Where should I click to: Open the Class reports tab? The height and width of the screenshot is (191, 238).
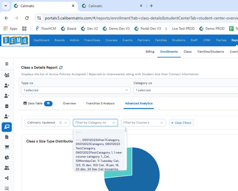pyautogui.click(x=188, y=51)
